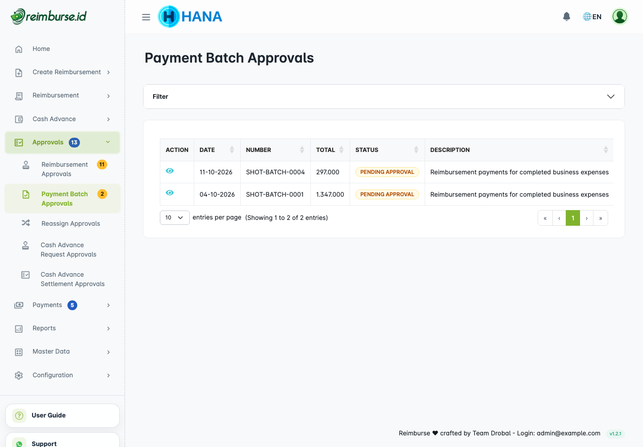Screen dimensions: 643x447
Task: Open Reassign Approvals menu item
Action: point(63,223)
